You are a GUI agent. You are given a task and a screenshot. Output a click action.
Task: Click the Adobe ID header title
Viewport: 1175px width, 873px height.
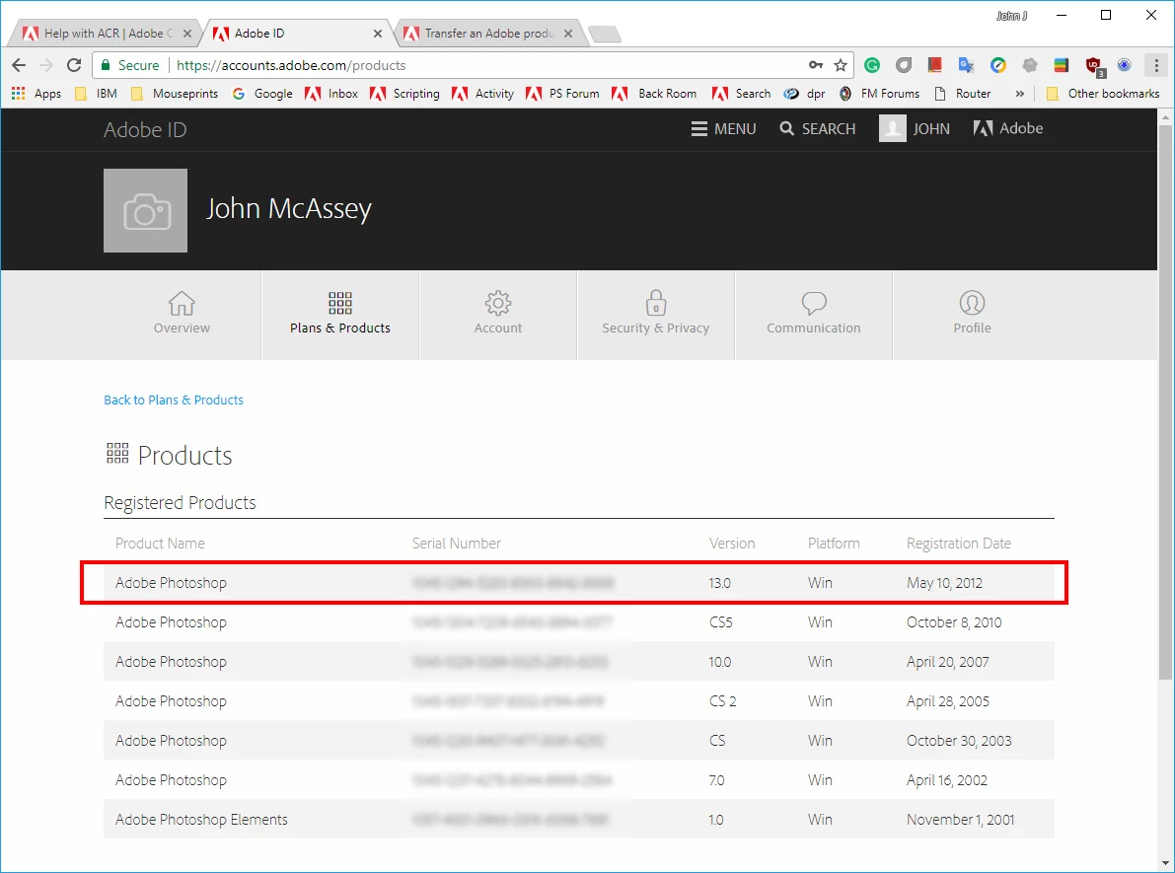145,129
